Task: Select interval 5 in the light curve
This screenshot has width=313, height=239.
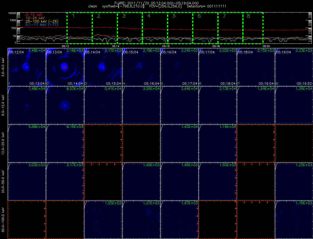Action: point(180,28)
